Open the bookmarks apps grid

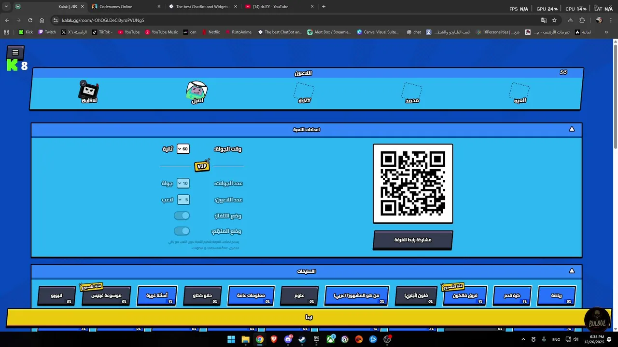[6, 32]
